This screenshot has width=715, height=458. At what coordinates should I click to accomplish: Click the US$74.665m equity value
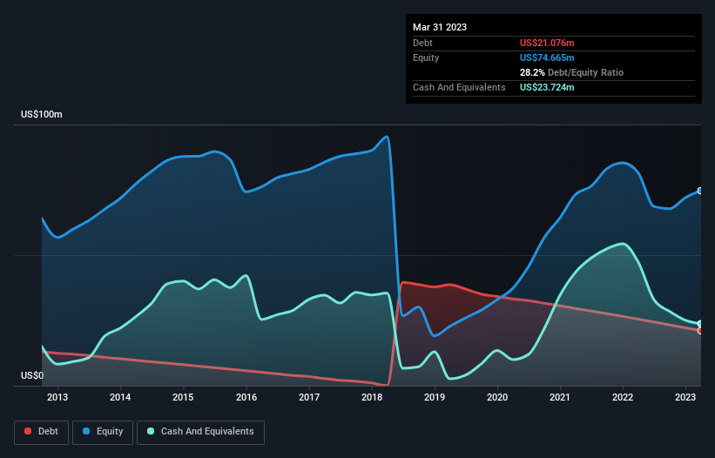pos(547,57)
